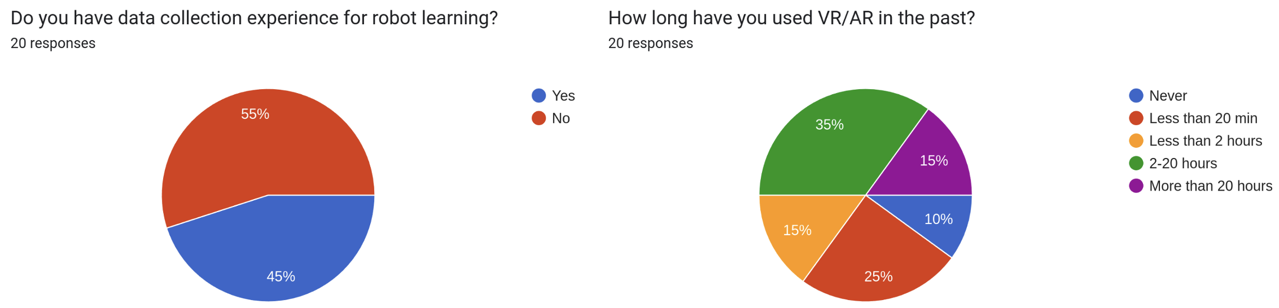The height and width of the screenshot is (308, 1279).
Task: Click the red No legend dot
Action: [539, 118]
